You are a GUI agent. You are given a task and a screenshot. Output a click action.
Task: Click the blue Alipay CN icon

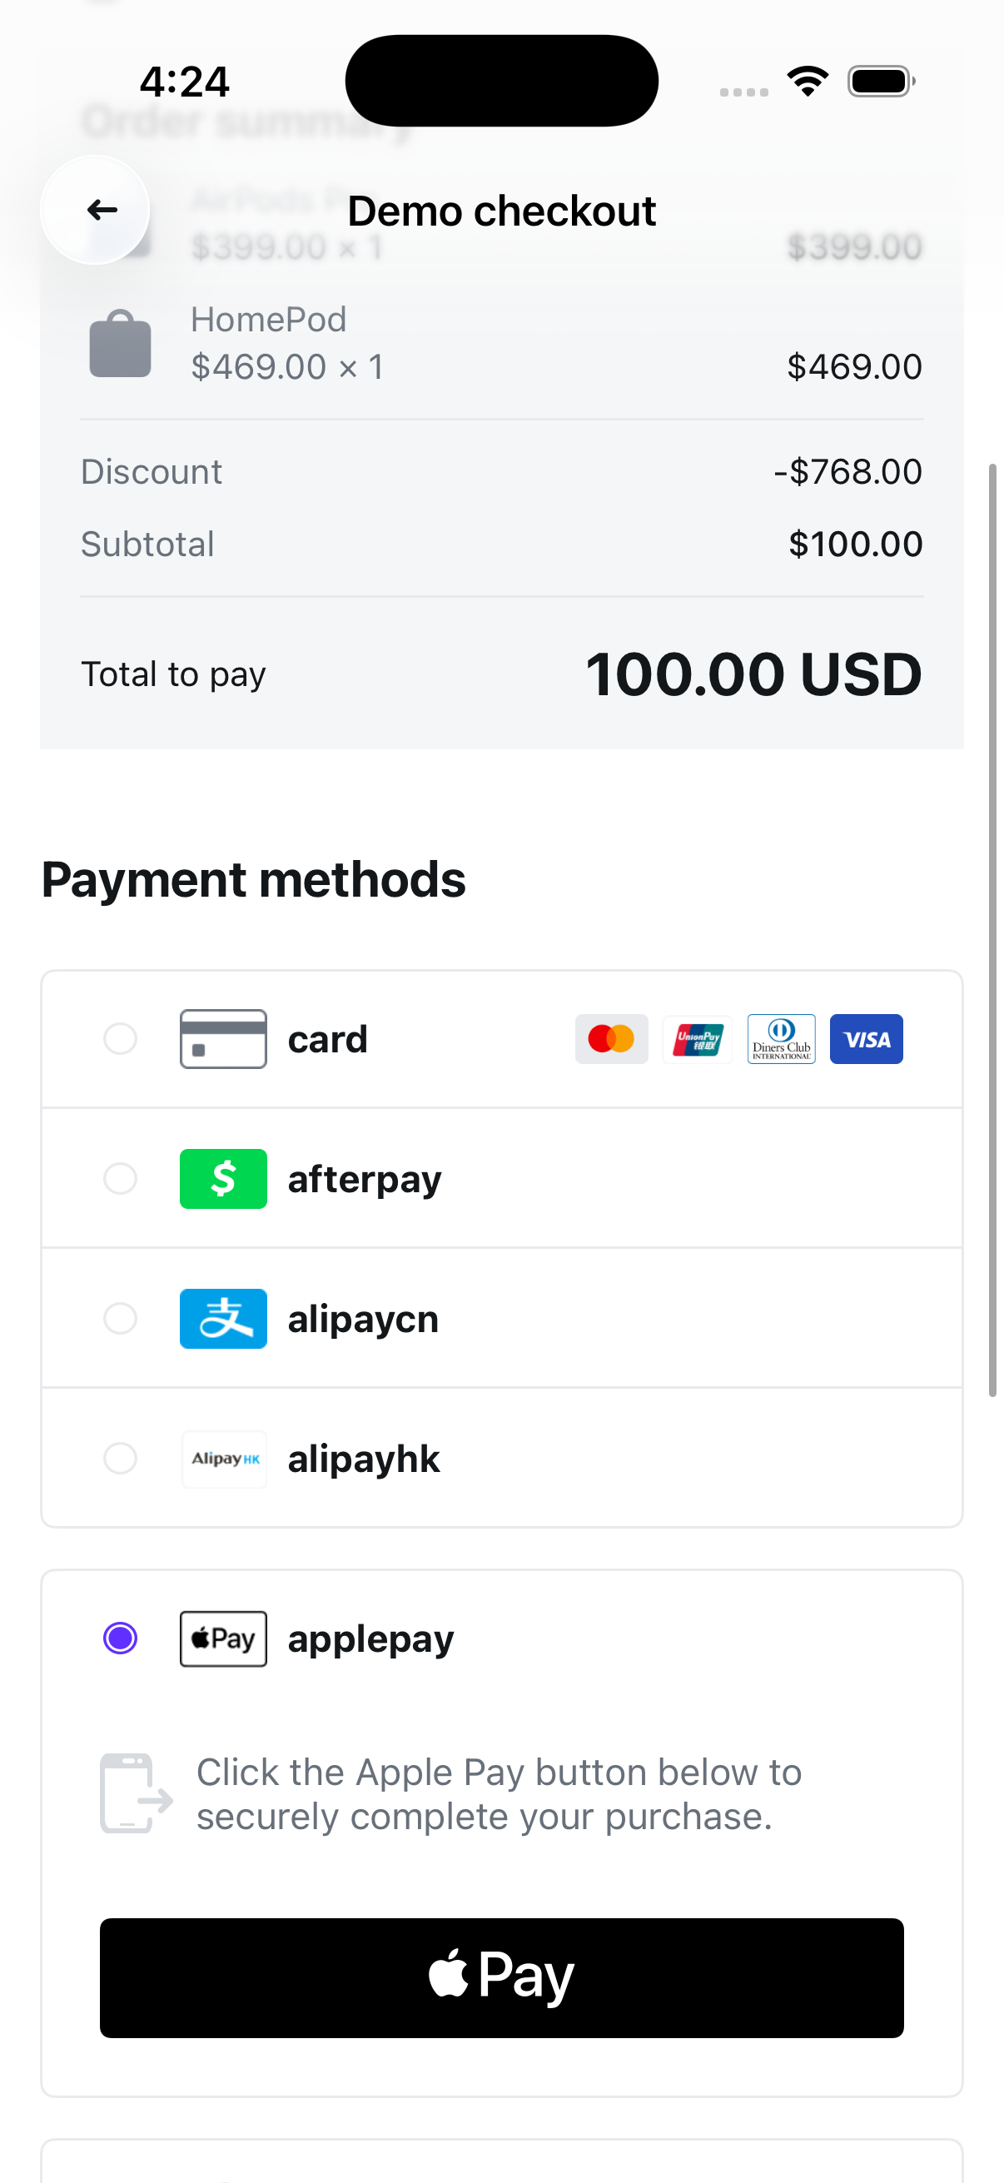223,1319
